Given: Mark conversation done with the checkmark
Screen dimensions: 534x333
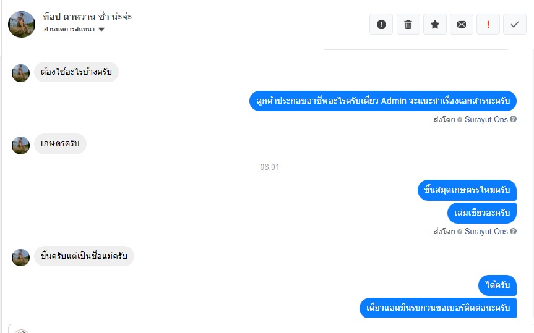Looking at the screenshot, I should [x=515, y=24].
